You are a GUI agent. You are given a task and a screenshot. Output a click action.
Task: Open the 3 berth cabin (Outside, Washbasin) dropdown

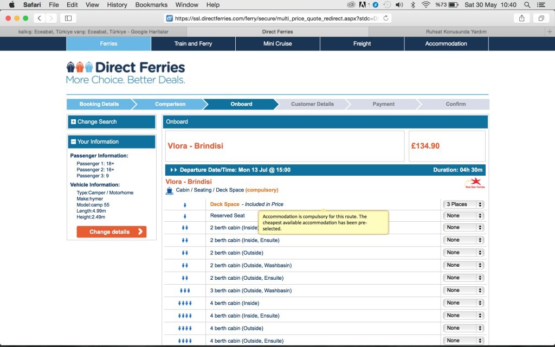pyautogui.click(x=463, y=291)
